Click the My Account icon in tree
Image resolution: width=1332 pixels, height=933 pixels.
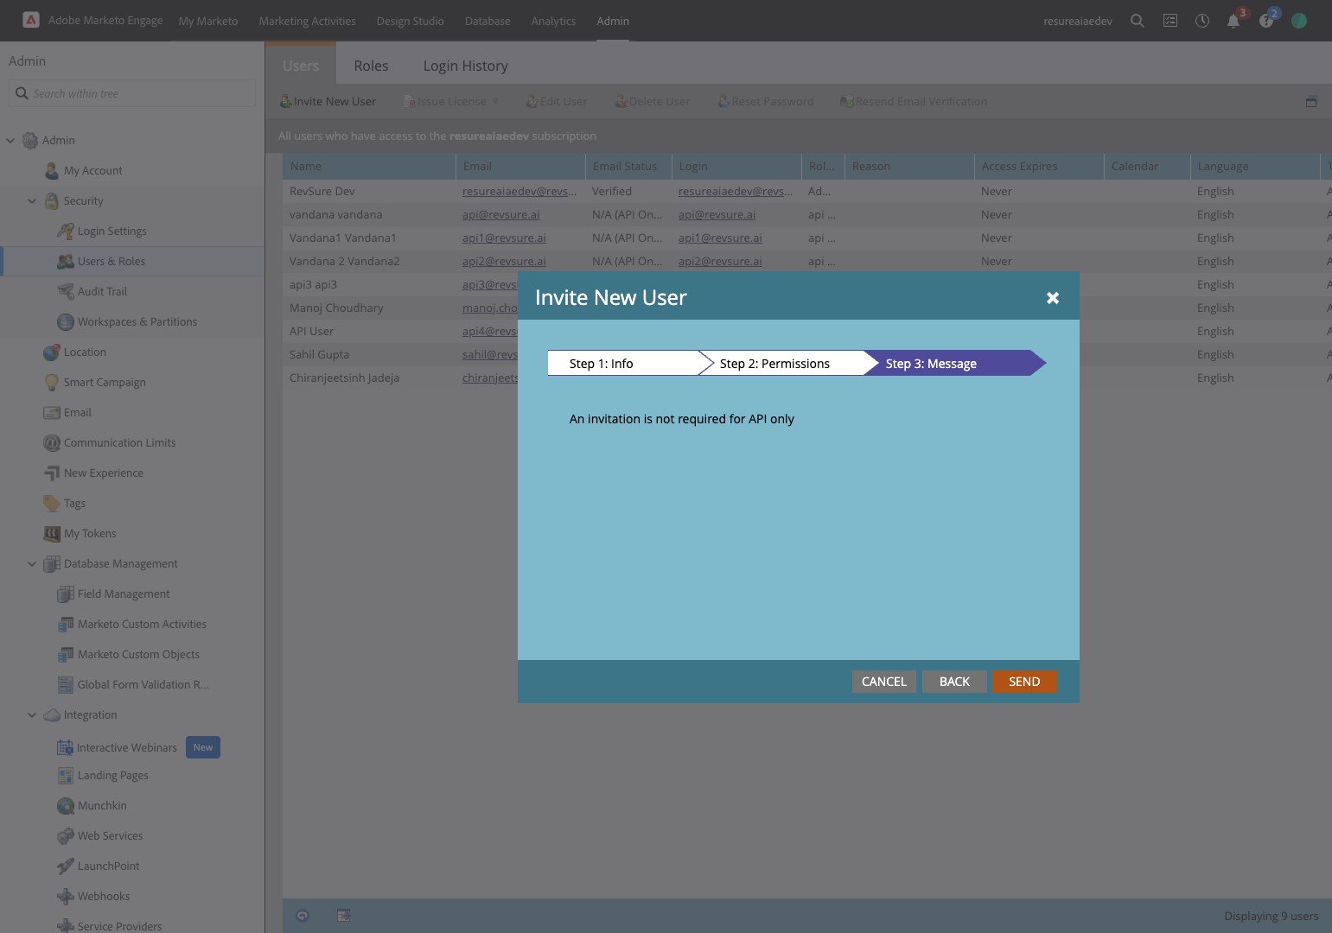tap(52, 170)
